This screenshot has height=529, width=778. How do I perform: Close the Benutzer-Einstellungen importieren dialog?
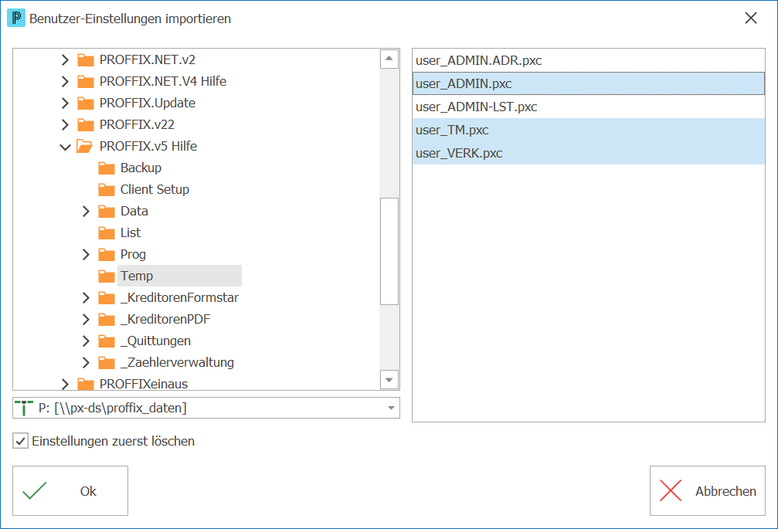pyautogui.click(x=751, y=19)
